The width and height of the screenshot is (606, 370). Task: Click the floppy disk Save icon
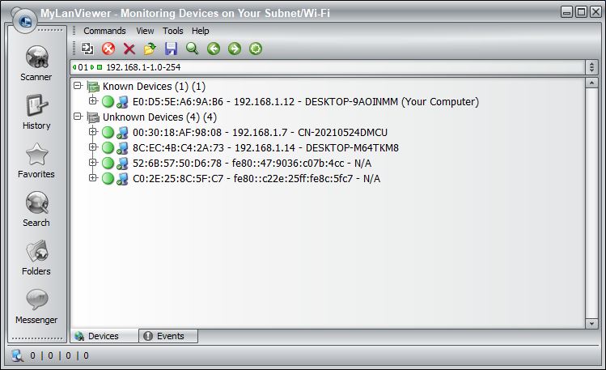tap(171, 49)
